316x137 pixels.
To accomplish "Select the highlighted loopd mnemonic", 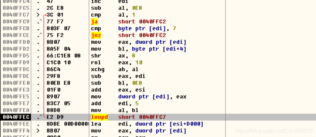I will (x=99, y=117).
